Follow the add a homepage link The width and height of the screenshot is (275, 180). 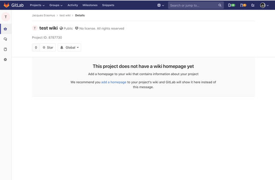coord(113,82)
